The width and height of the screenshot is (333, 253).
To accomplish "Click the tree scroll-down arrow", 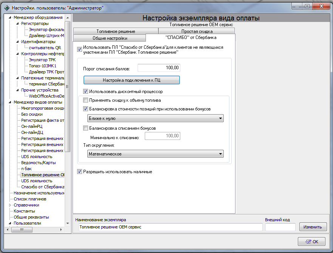I will 68,223.
